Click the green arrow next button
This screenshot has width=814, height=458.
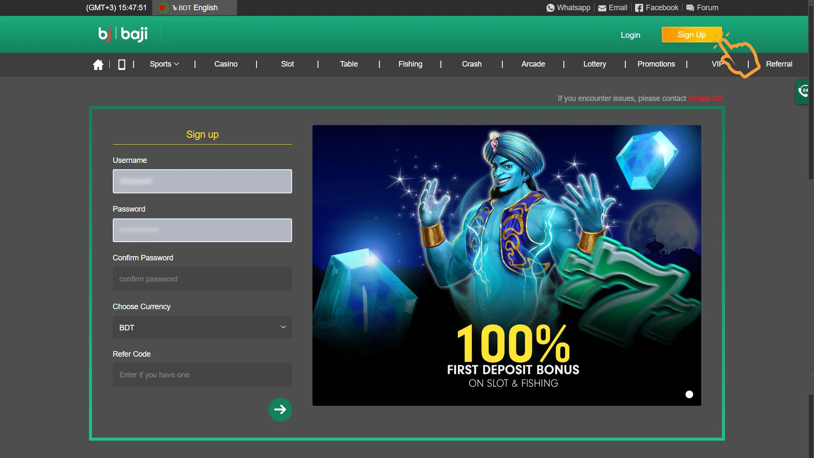click(280, 410)
